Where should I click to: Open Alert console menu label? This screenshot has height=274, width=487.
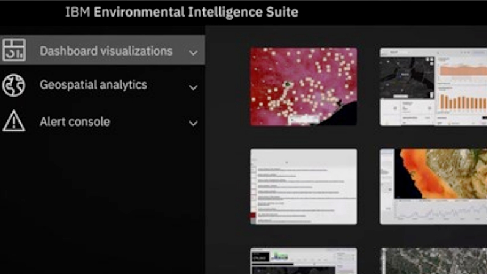pyautogui.click(x=75, y=122)
